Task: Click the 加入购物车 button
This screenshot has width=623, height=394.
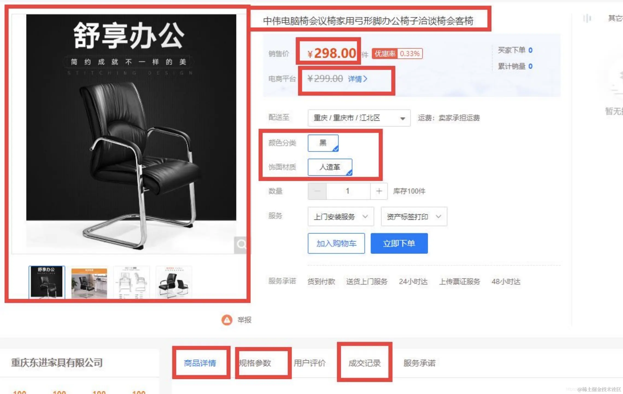Action: tap(336, 243)
